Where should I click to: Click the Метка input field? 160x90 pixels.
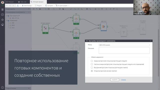124,45
